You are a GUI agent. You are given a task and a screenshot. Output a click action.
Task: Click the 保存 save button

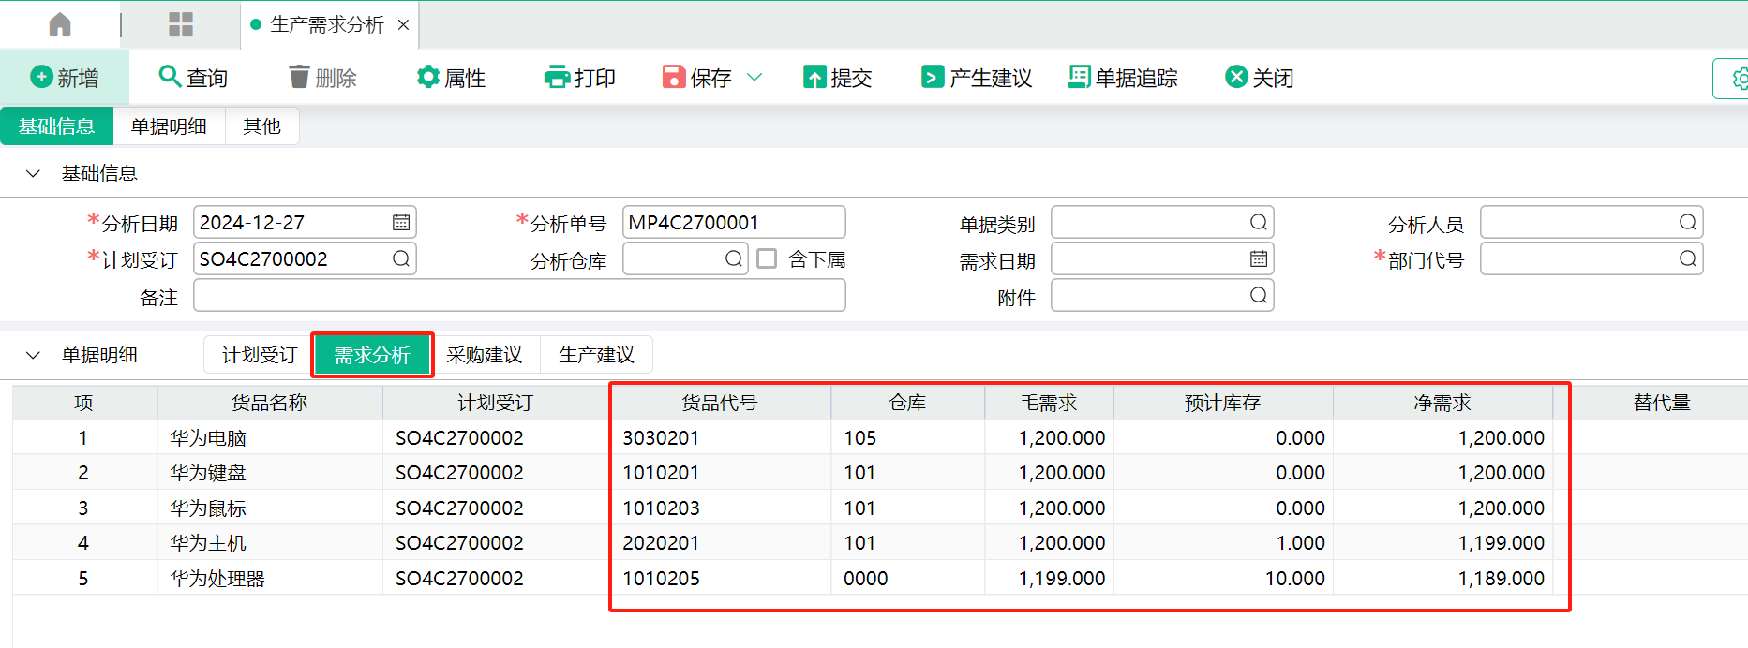(x=697, y=78)
